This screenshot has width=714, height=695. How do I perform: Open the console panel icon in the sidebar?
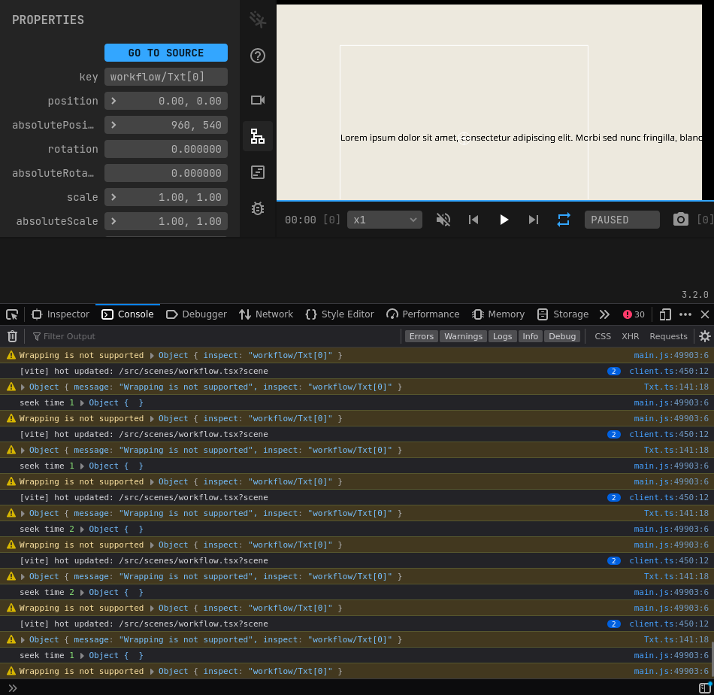pos(258,172)
